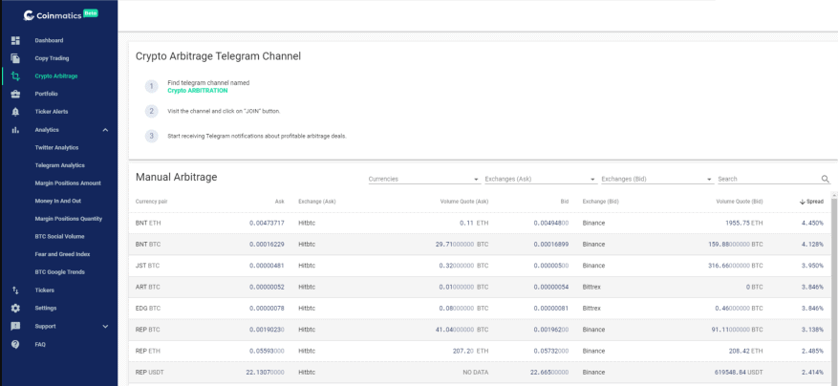The height and width of the screenshot is (386, 838).
Task: Select the REP USDT currency pair
Action: click(x=150, y=373)
